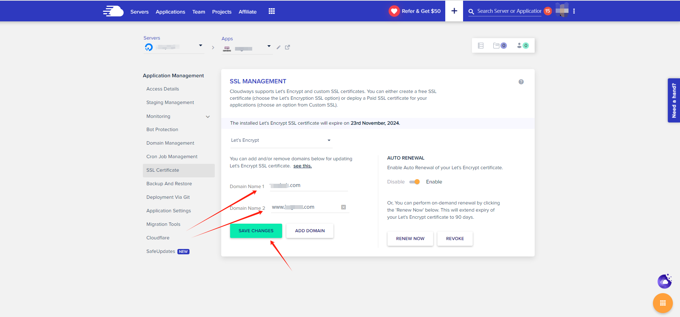Open the three-dot account menu
680x317 pixels.
[x=574, y=11]
